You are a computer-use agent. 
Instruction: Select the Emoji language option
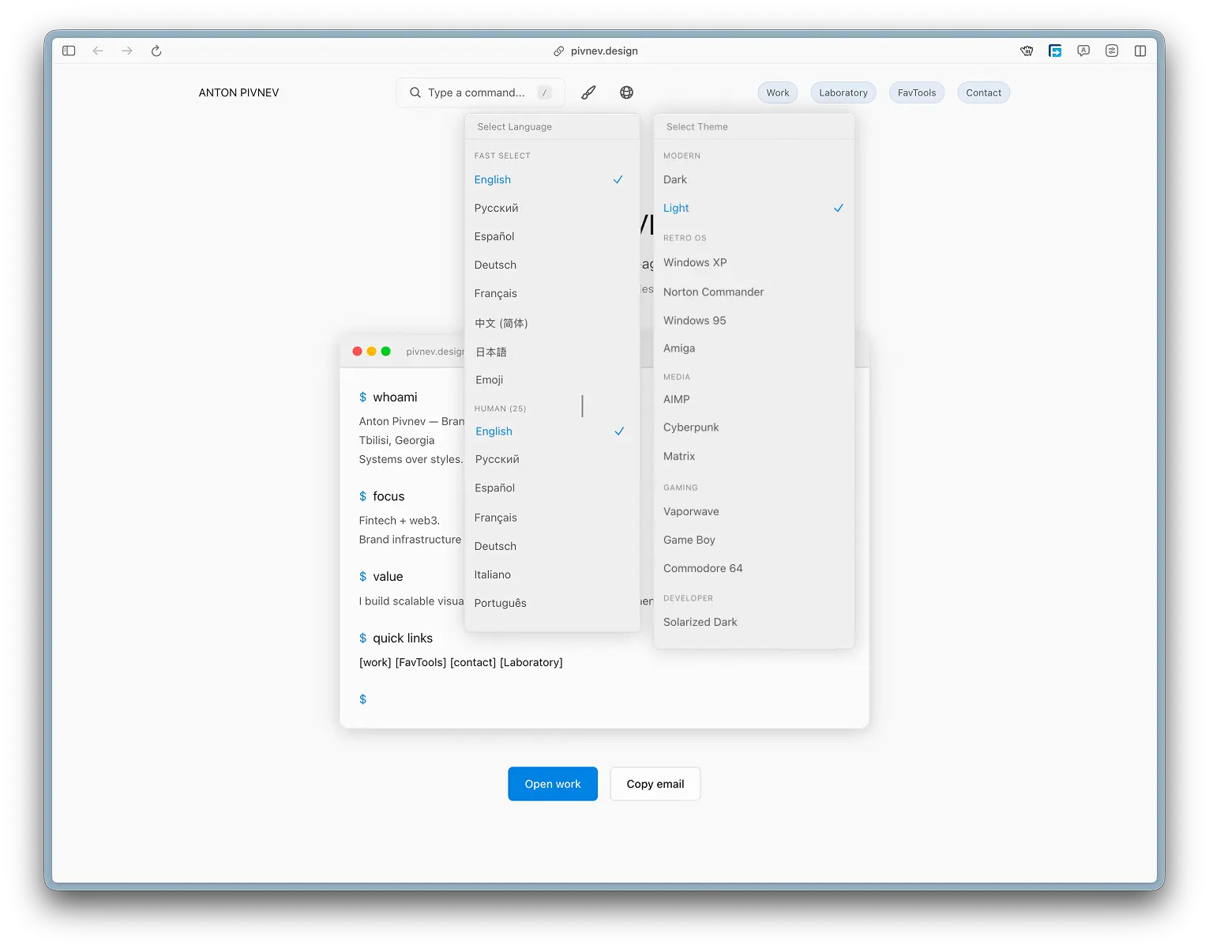[489, 380]
